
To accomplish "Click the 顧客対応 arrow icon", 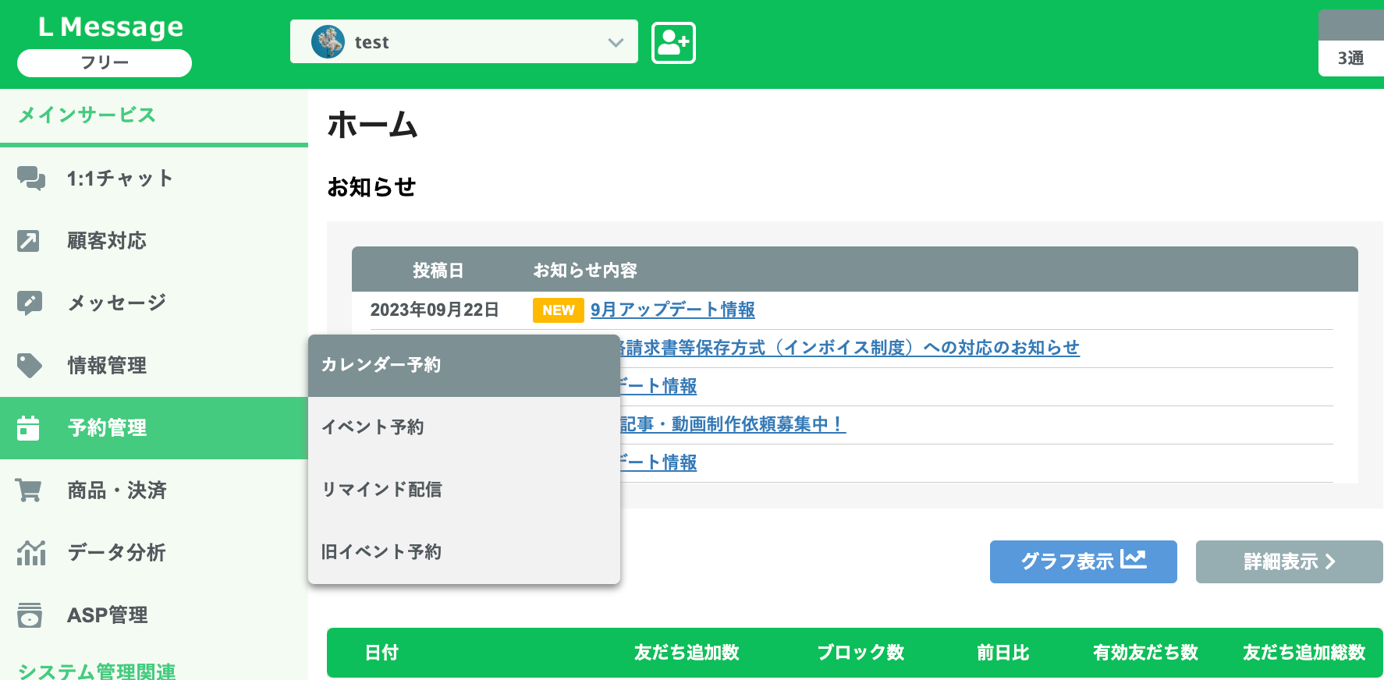I will [28, 241].
